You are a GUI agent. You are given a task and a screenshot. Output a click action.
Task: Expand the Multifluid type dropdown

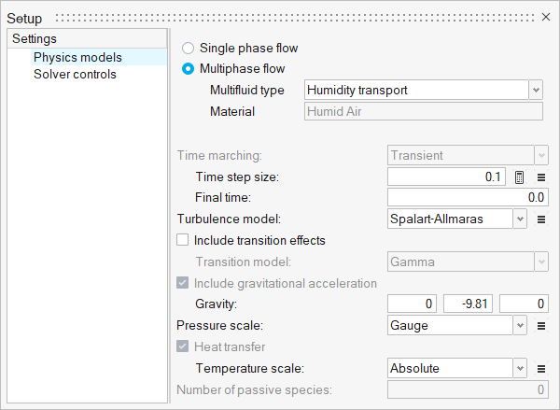click(536, 91)
